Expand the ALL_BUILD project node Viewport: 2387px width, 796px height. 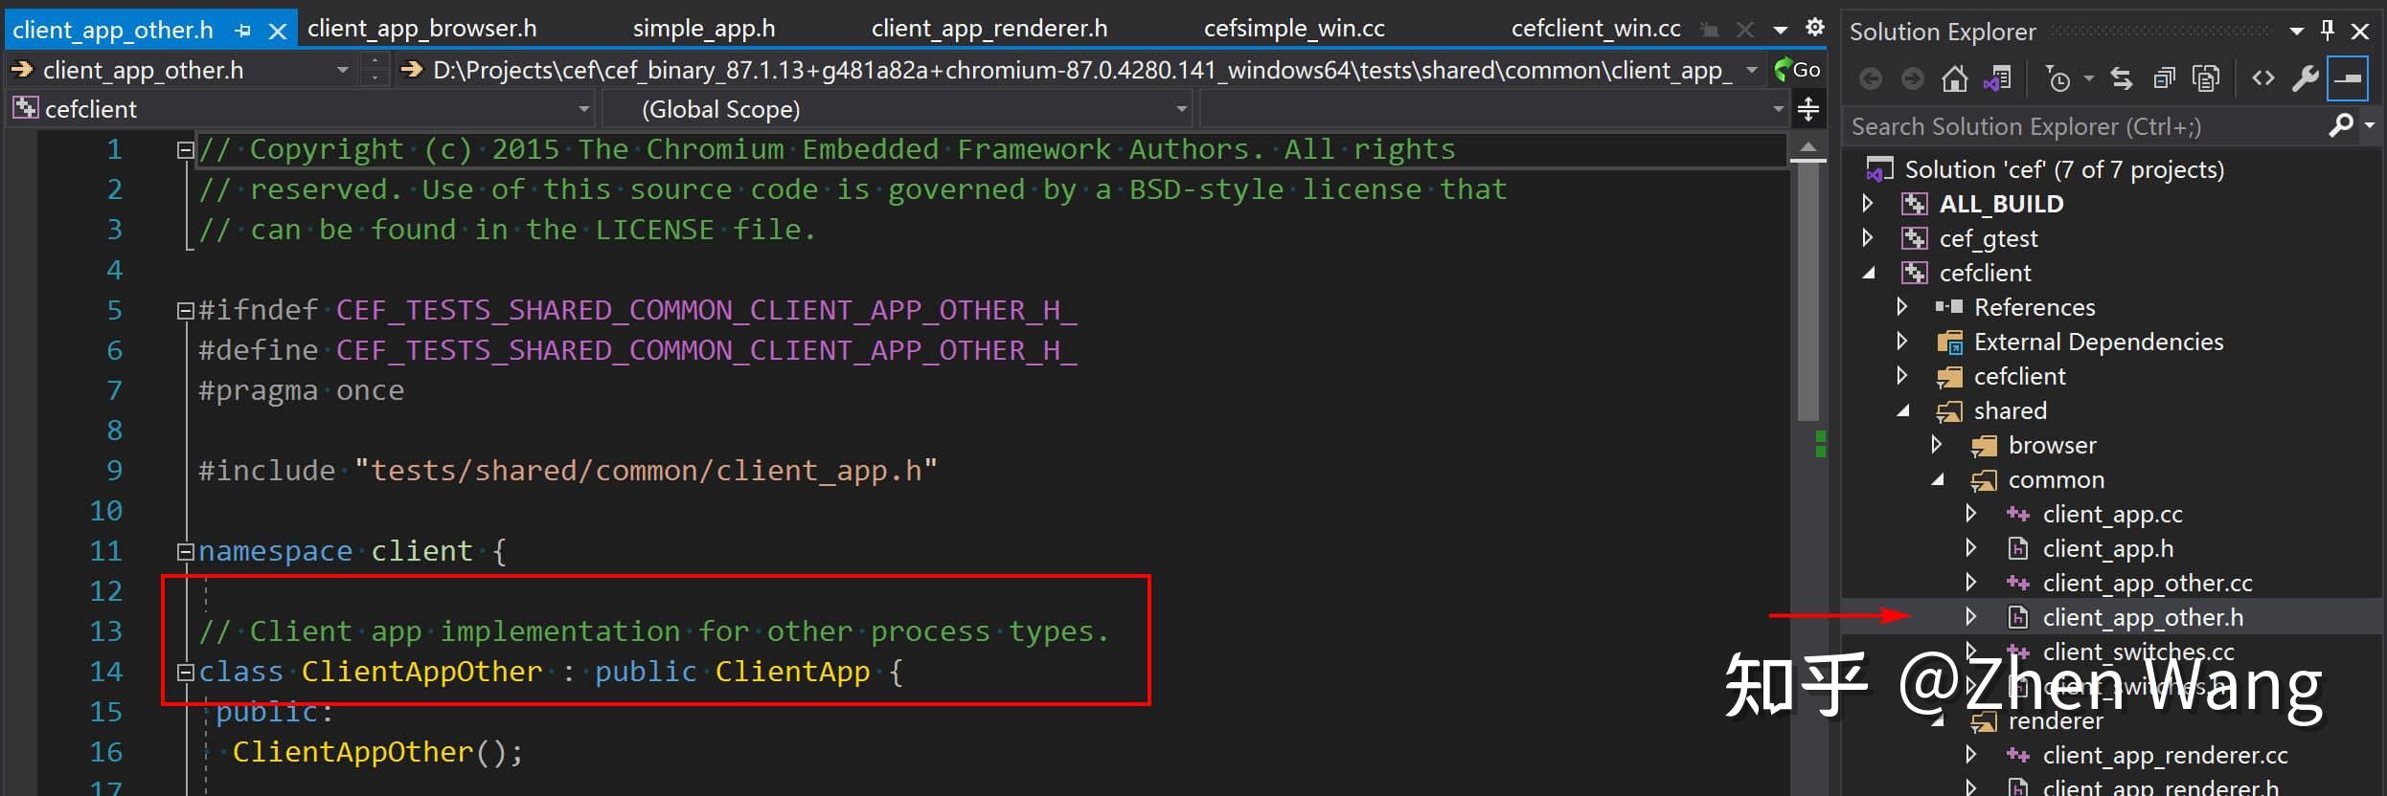tap(1868, 204)
